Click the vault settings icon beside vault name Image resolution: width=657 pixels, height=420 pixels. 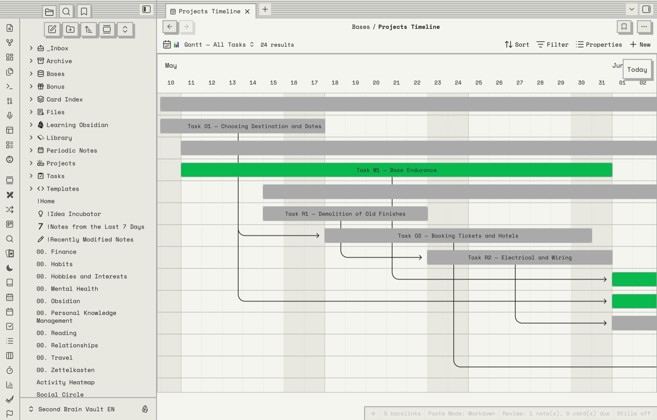pos(145,409)
